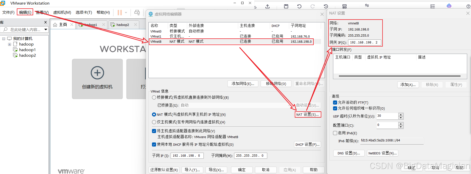Click the table of contents icon
Viewport: 471px width, 174px height.
(x=433, y=6)
